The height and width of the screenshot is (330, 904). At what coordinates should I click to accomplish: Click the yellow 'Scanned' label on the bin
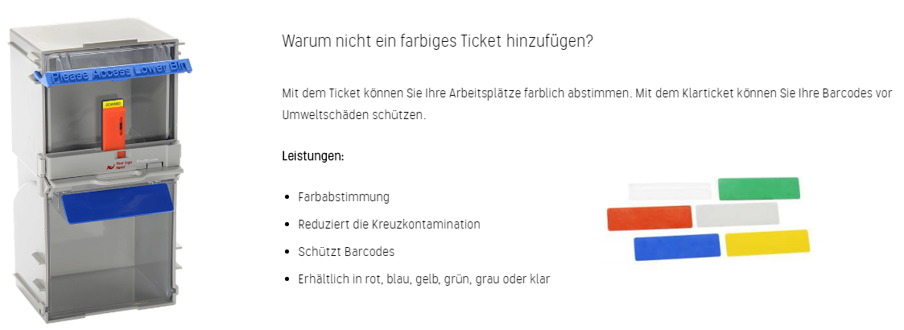[x=112, y=104]
